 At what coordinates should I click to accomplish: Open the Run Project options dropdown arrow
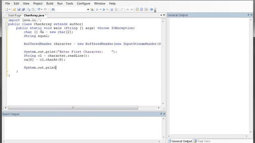click(x=107, y=10)
